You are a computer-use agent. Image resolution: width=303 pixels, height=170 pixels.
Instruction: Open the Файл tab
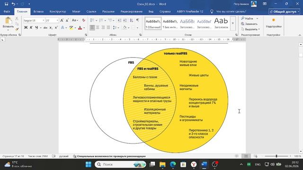coord(7,11)
